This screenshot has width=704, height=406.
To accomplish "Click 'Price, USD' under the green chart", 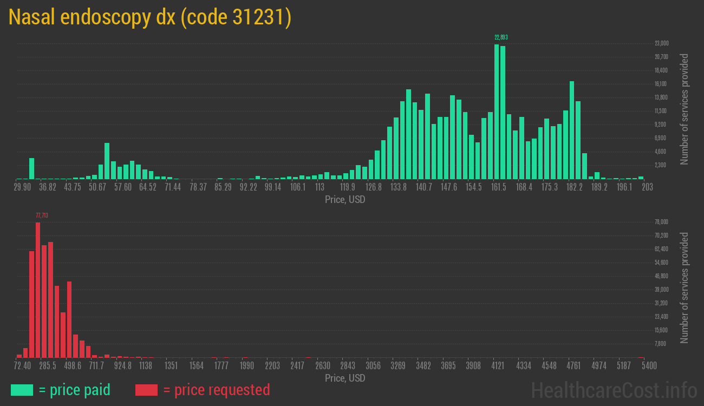I will (345, 200).
